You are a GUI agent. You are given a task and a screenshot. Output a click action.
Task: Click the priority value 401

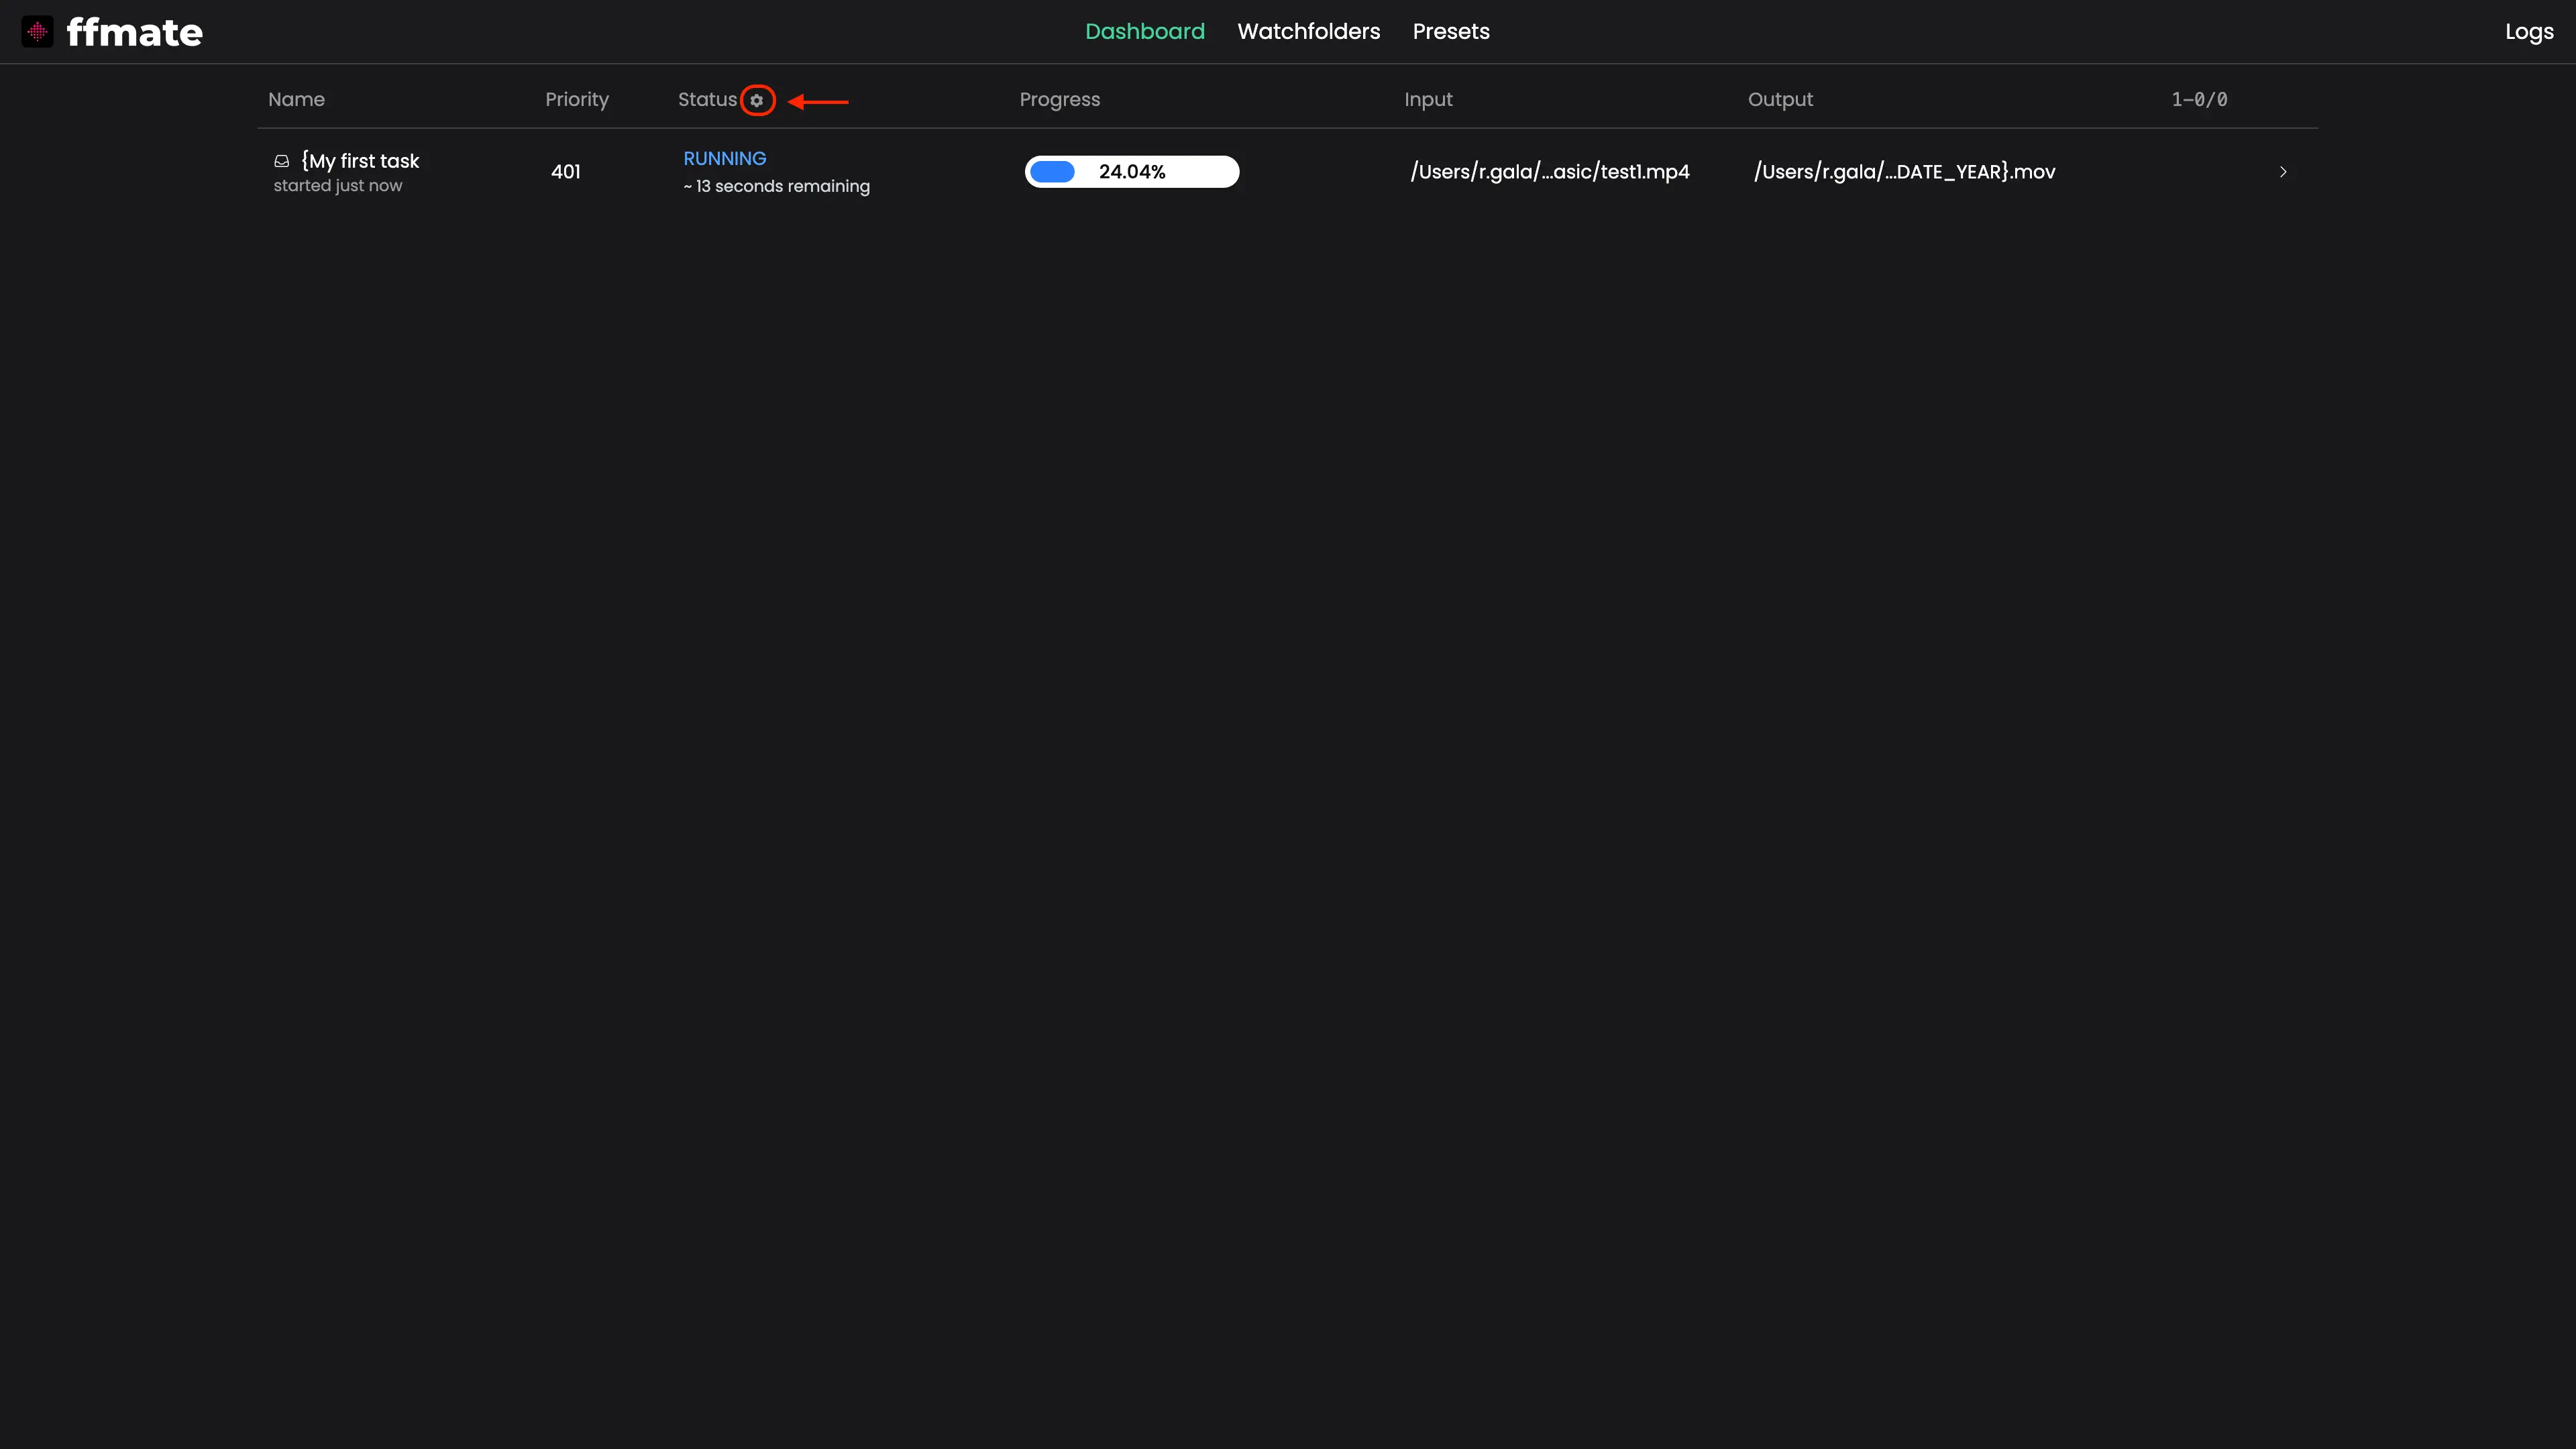coord(566,172)
